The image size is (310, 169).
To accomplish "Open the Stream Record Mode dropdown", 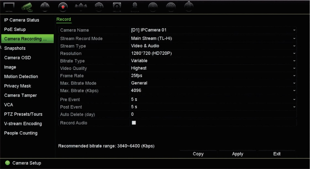I will [213, 38].
